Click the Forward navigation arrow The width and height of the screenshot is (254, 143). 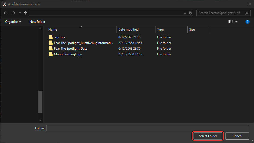coord(13,13)
